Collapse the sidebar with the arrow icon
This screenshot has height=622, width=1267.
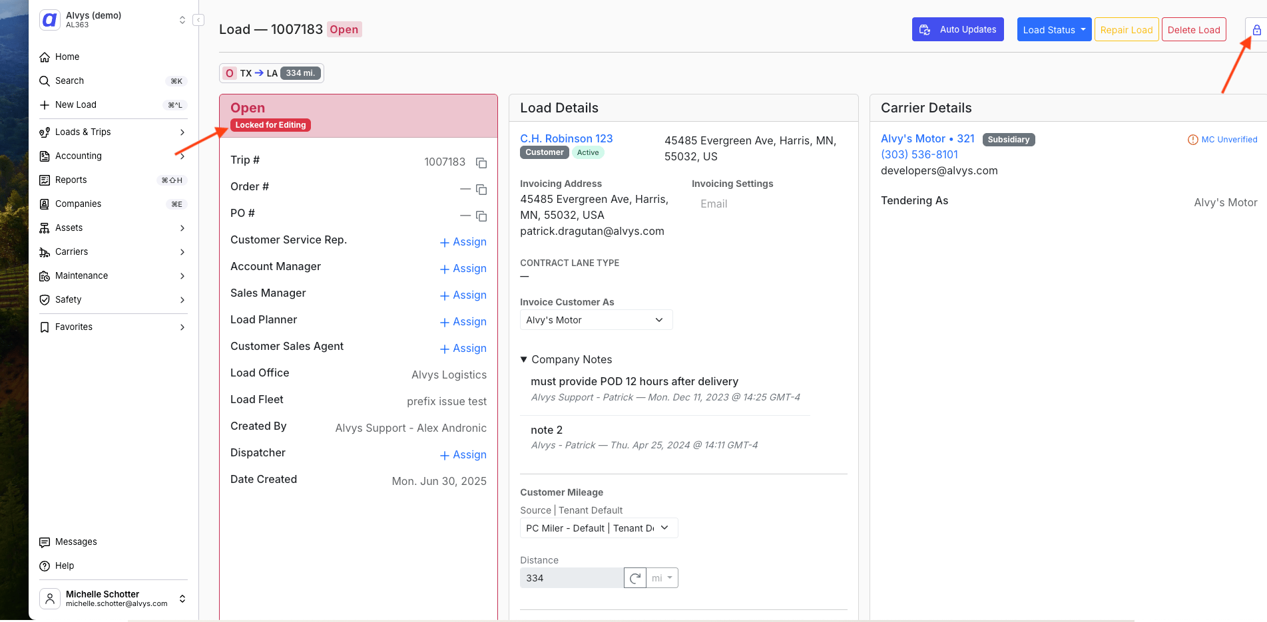(x=198, y=20)
